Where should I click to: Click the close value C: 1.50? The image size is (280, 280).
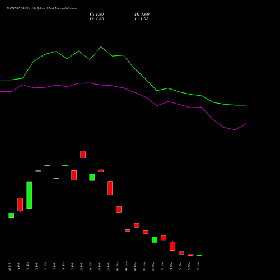click(x=97, y=15)
